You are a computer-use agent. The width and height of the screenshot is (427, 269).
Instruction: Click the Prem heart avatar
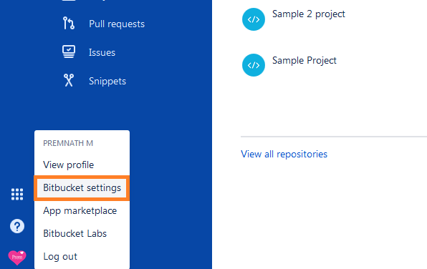click(17, 258)
